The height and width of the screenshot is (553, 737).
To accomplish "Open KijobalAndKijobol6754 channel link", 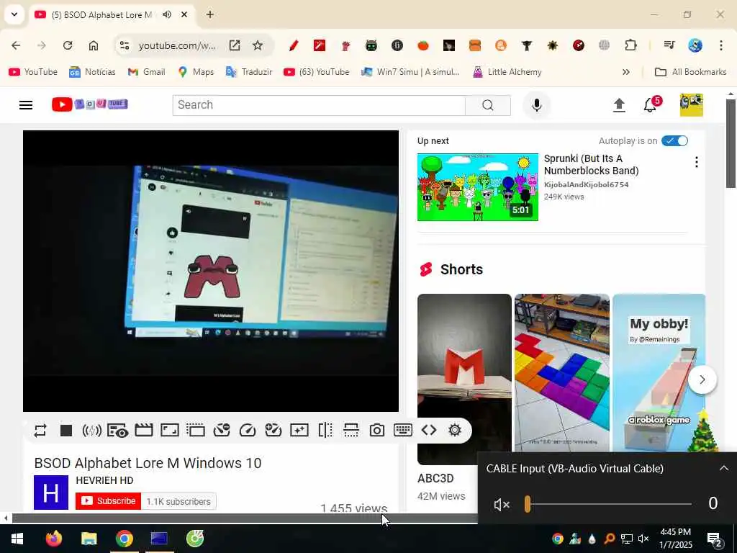I will pos(586,184).
